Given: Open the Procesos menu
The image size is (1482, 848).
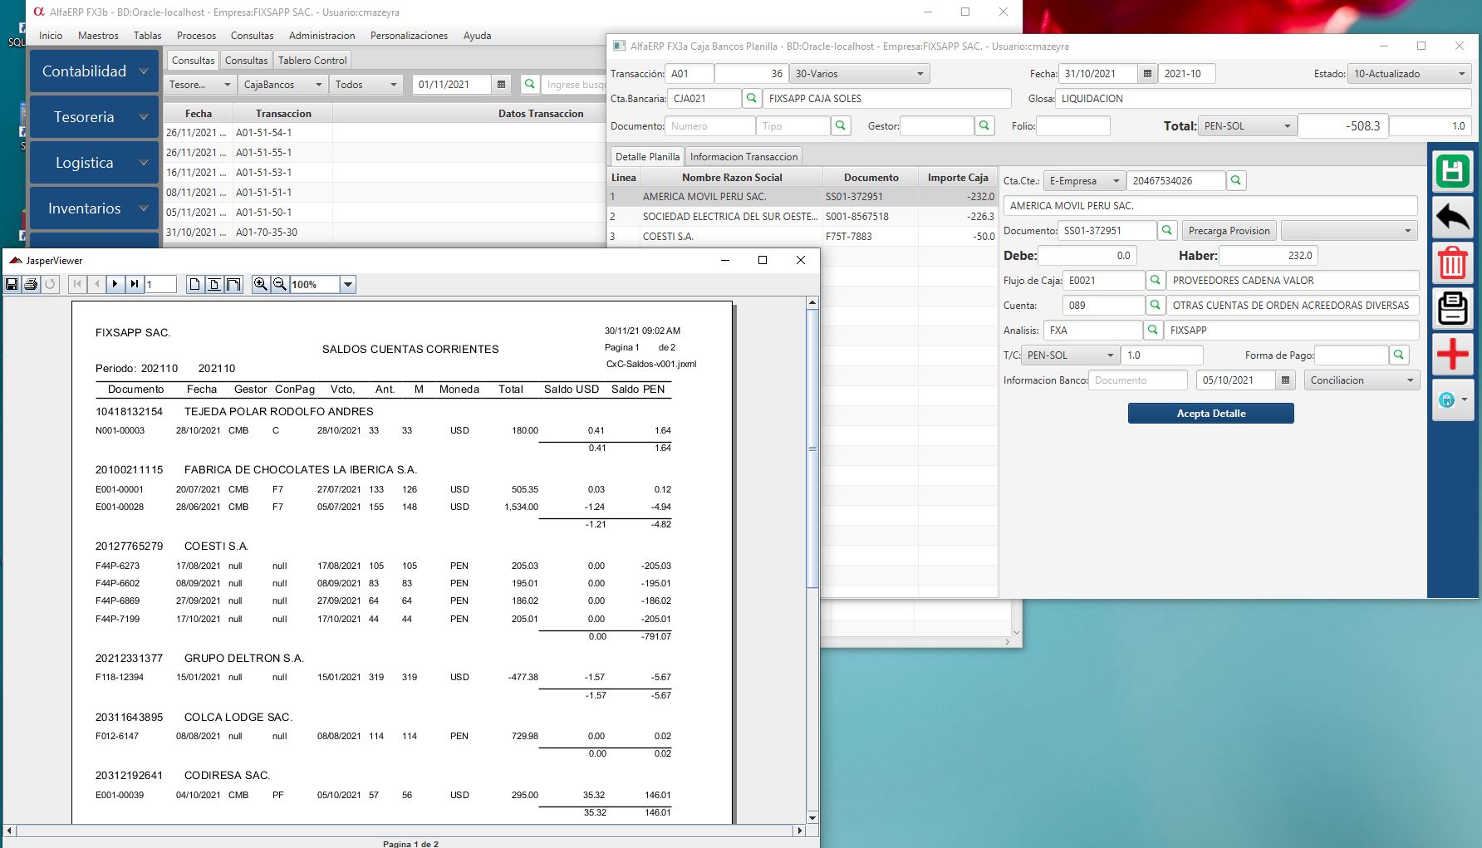Looking at the screenshot, I should pyautogui.click(x=196, y=36).
